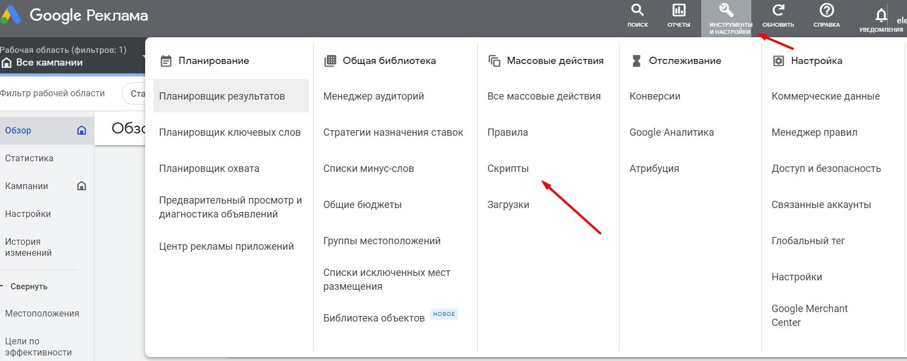Select Группы местоположений

pyautogui.click(x=382, y=241)
